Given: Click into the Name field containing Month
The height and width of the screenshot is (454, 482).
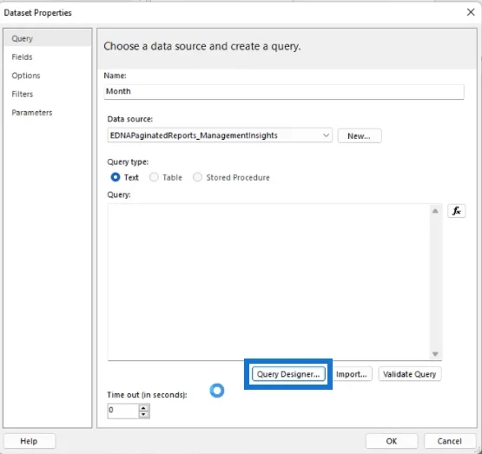Looking at the screenshot, I should pyautogui.click(x=284, y=91).
